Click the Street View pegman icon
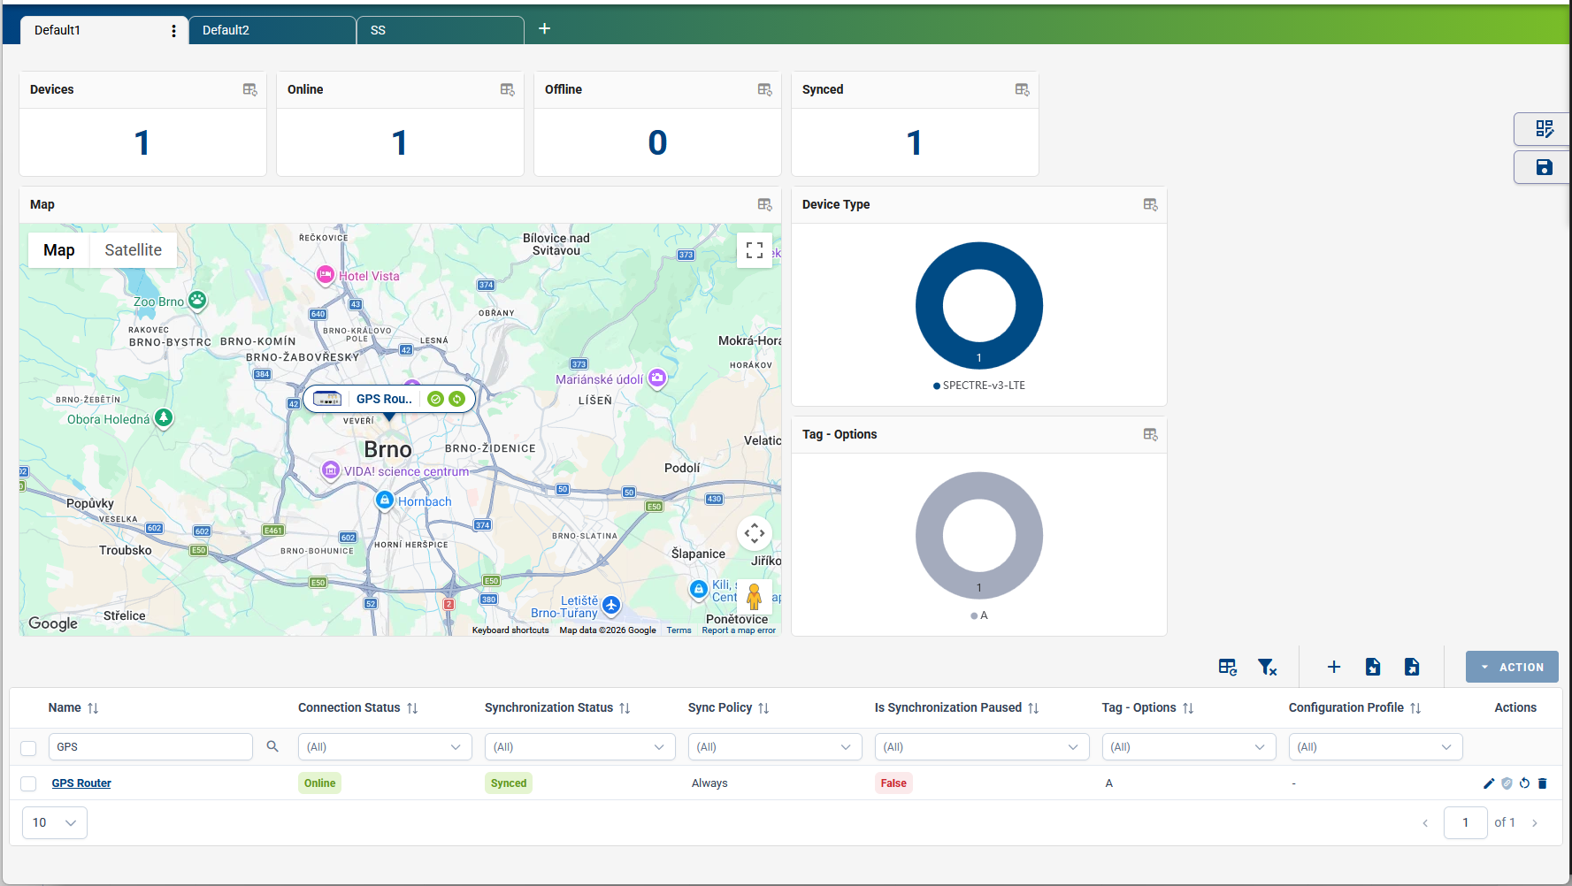Screen dimensions: 1572x886 754,597
